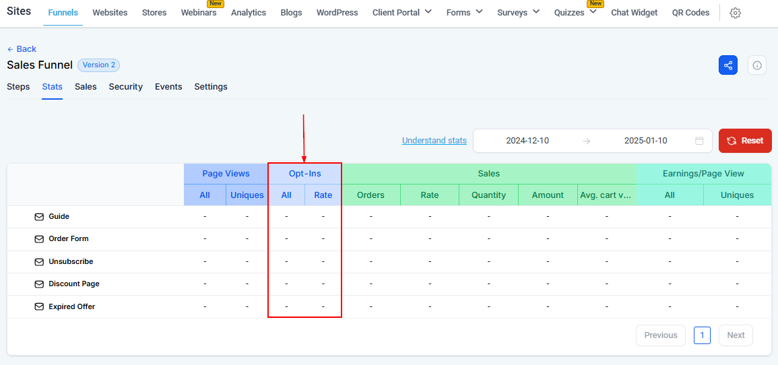Click the Page Views column header
The height and width of the screenshot is (365, 778).
click(x=226, y=174)
